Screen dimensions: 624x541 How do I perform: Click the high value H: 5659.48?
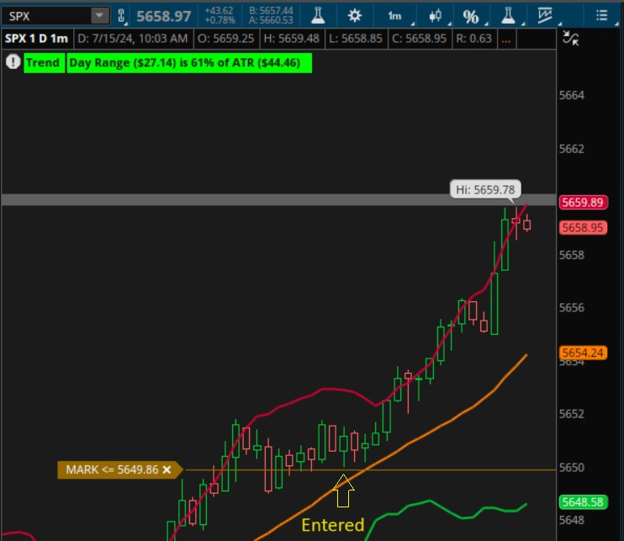click(292, 39)
